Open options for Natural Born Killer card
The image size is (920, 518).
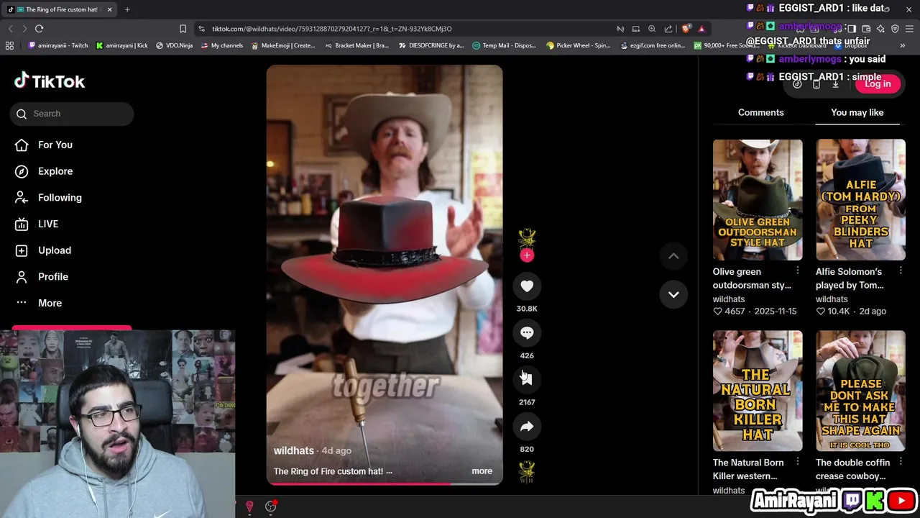pos(797,462)
